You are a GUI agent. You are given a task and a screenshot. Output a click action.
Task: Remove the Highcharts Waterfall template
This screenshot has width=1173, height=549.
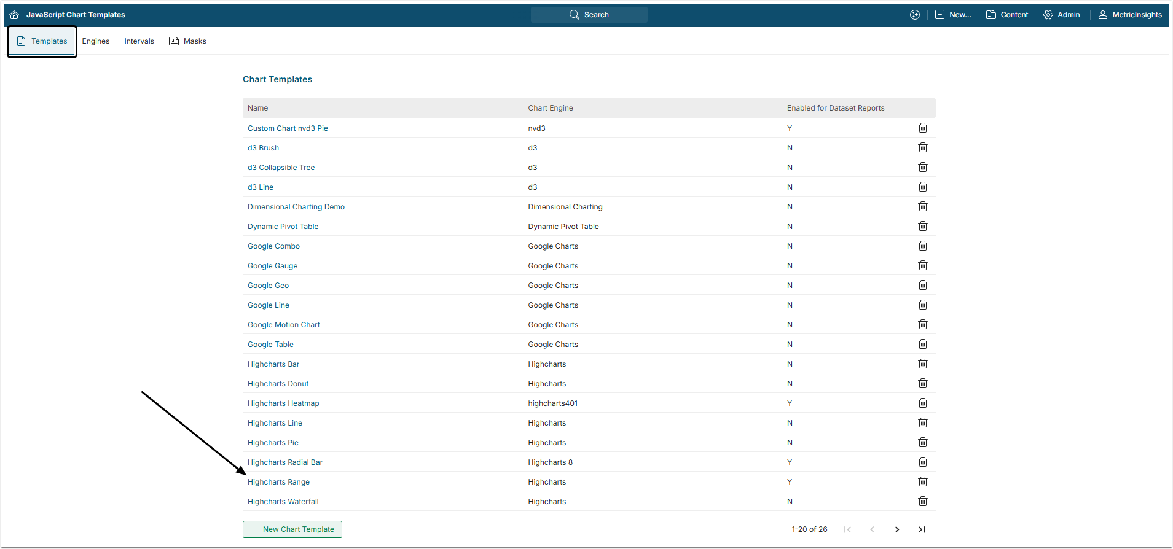[922, 501]
